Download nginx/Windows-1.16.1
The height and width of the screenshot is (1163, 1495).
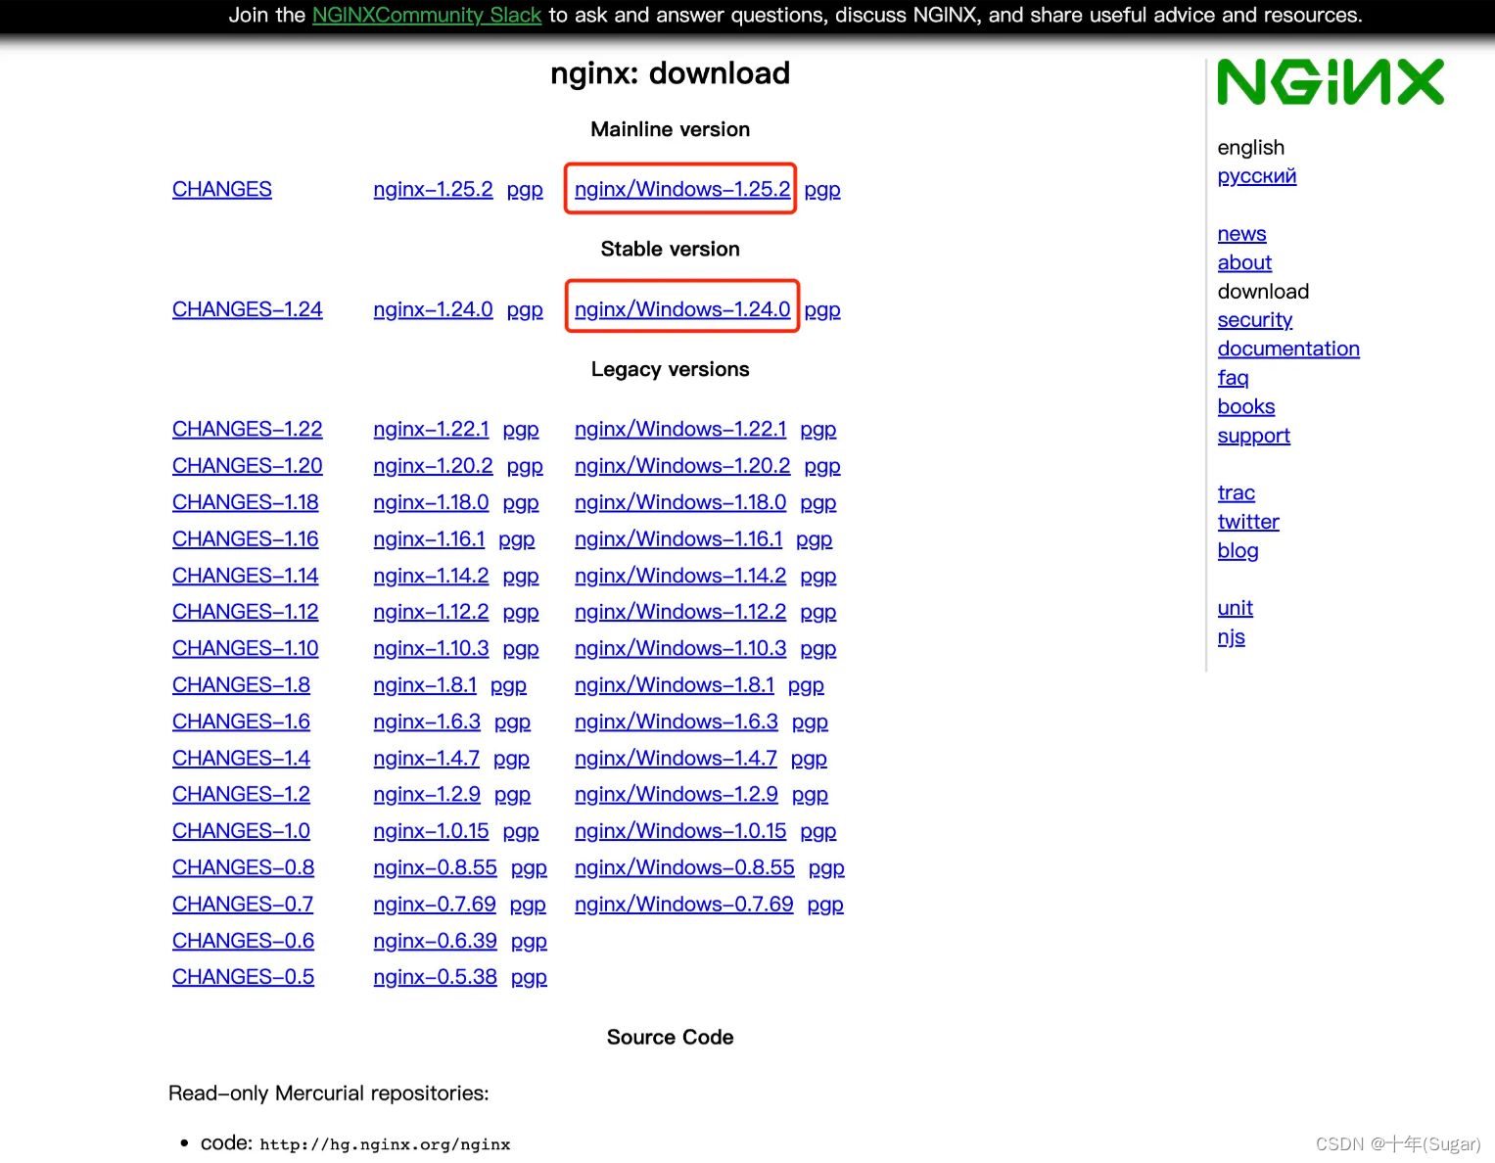(678, 539)
